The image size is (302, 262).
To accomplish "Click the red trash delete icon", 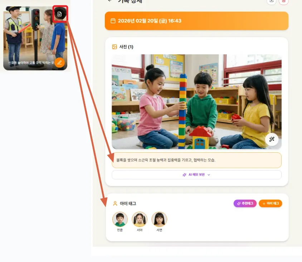I will [284, 1].
